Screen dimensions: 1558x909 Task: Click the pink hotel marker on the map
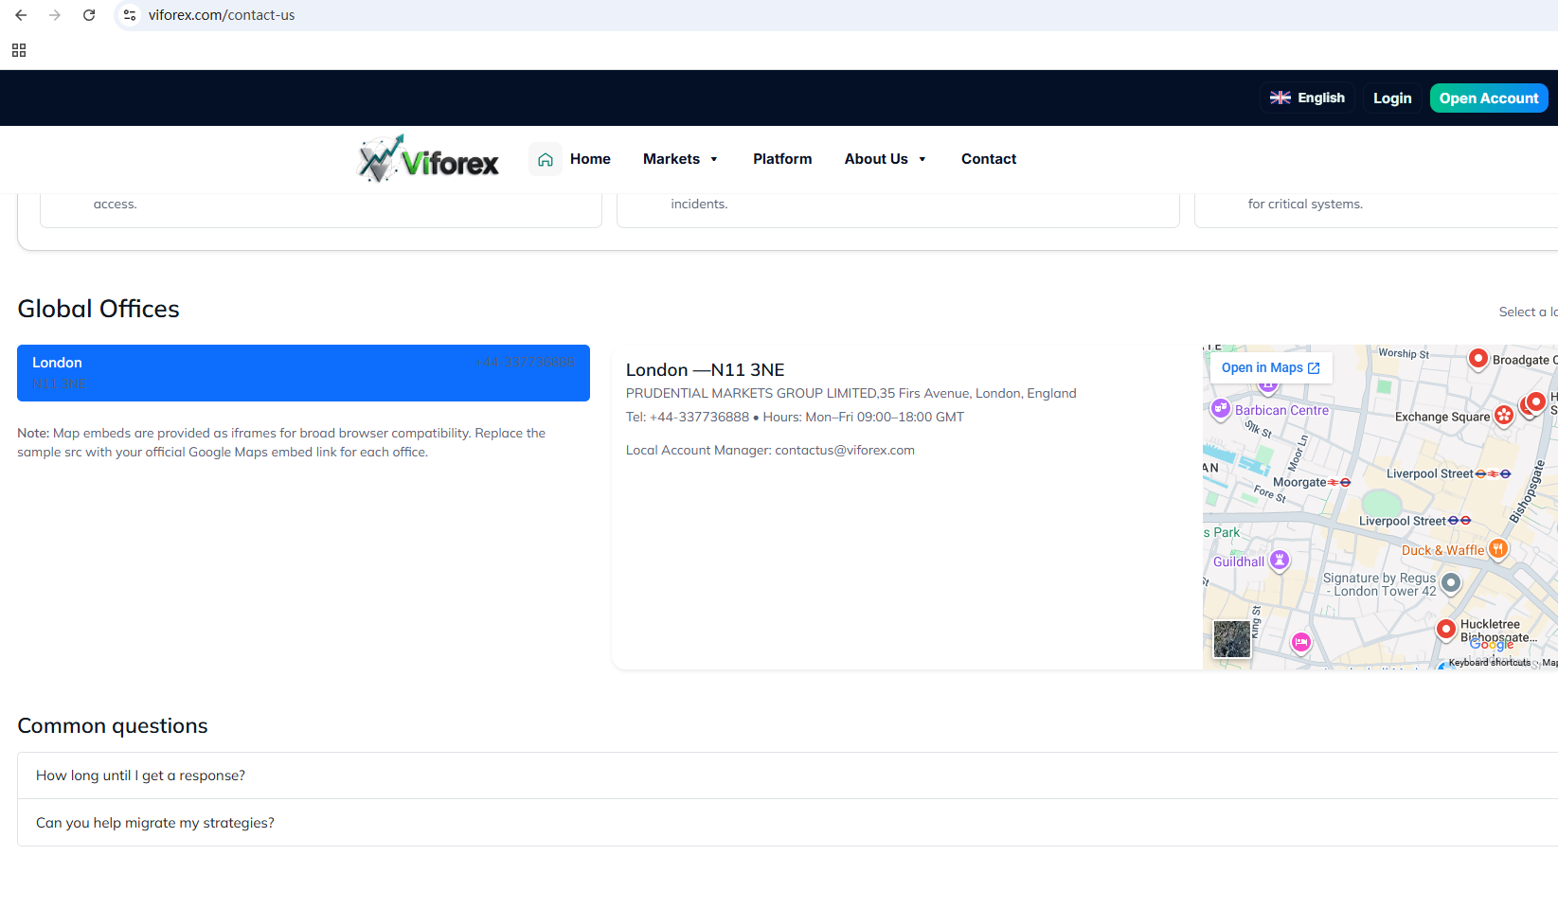[x=1301, y=643]
